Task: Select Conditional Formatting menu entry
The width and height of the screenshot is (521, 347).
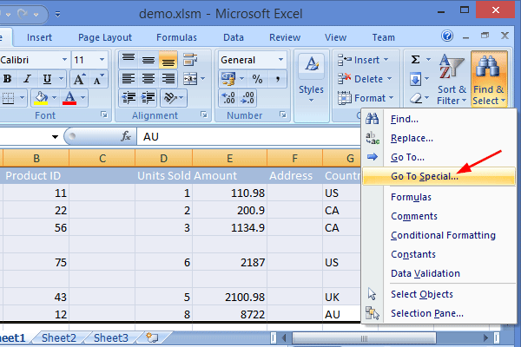Action: click(x=443, y=235)
